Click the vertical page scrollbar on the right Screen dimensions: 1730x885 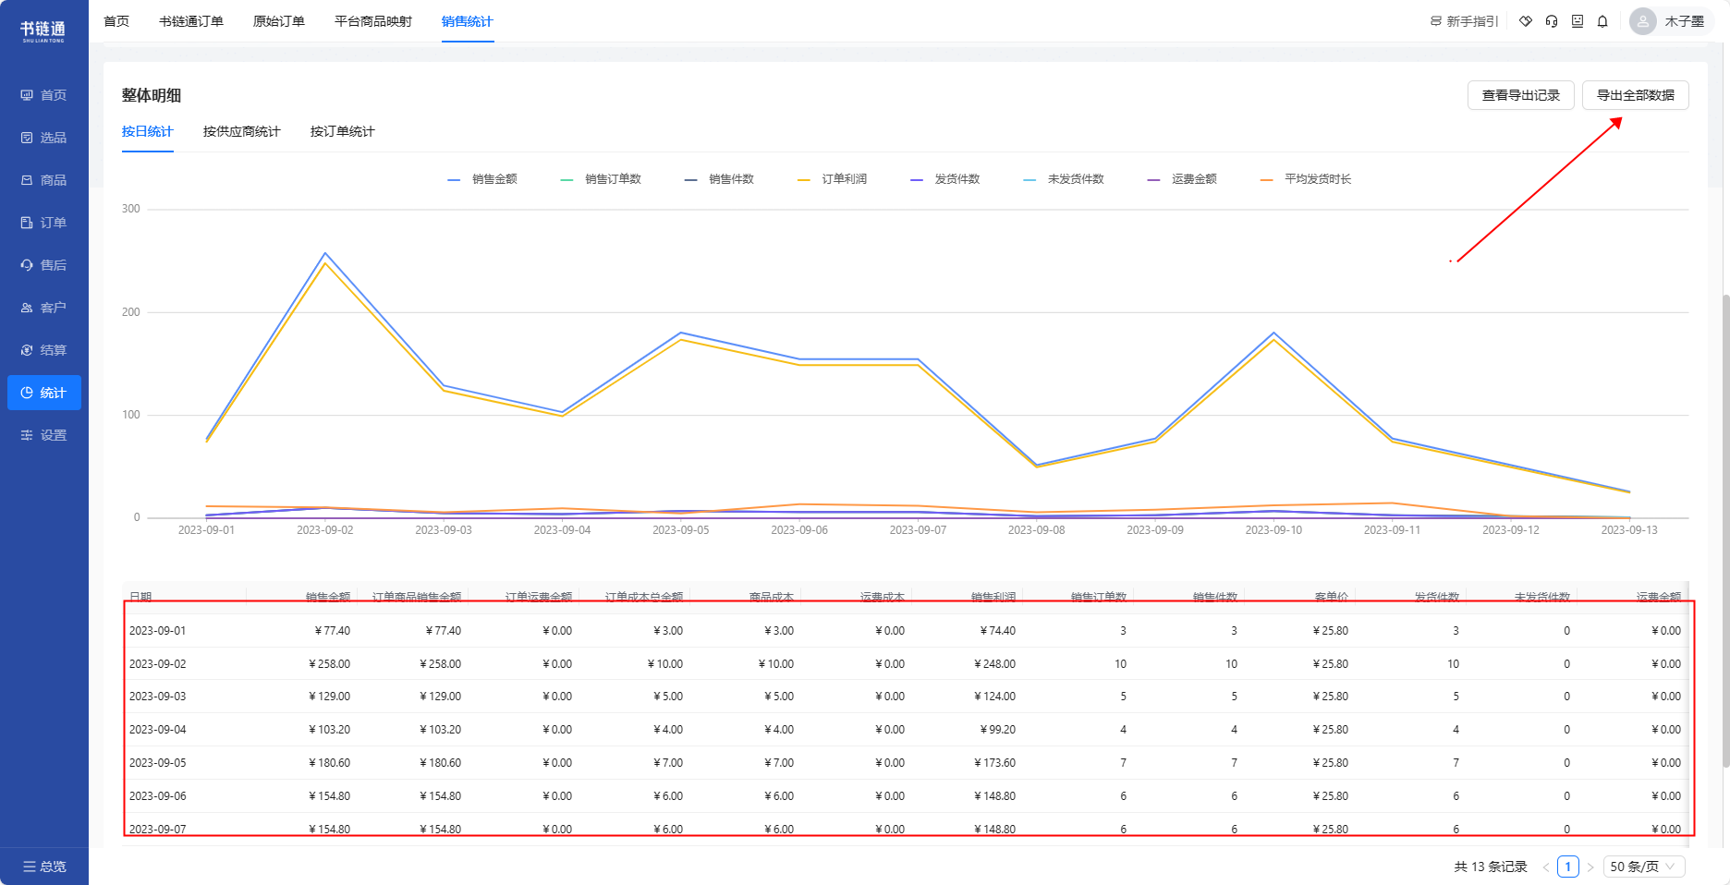pos(1724,530)
